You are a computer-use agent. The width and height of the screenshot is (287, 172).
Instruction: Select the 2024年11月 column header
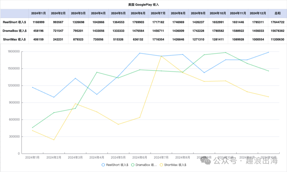click(x=238, y=13)
